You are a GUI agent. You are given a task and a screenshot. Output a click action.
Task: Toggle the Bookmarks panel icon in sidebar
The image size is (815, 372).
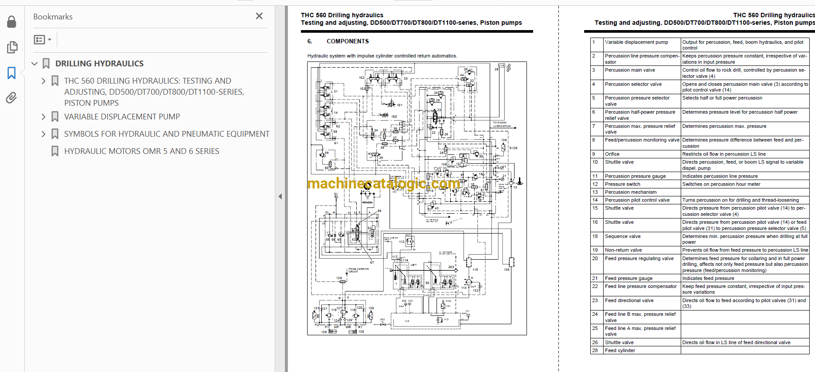pos(12,73)
